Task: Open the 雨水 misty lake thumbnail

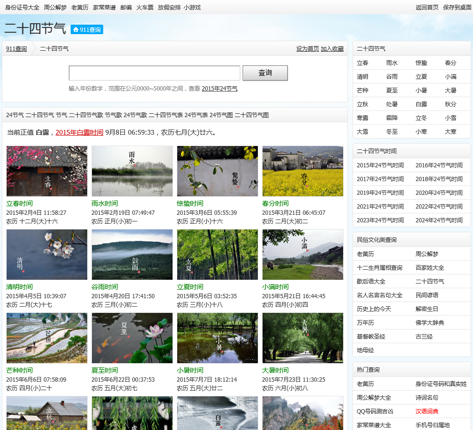Action: [132, 171]
